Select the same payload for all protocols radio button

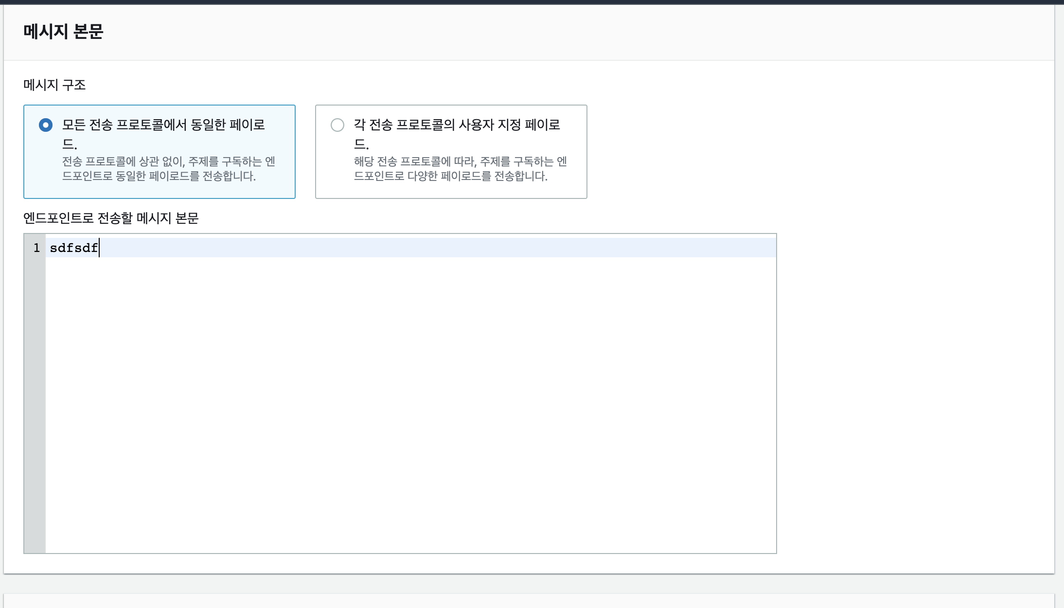click(x=46, y=125)
